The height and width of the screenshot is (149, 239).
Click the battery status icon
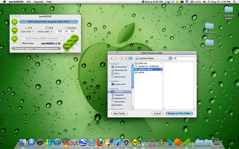coord(192,2)
